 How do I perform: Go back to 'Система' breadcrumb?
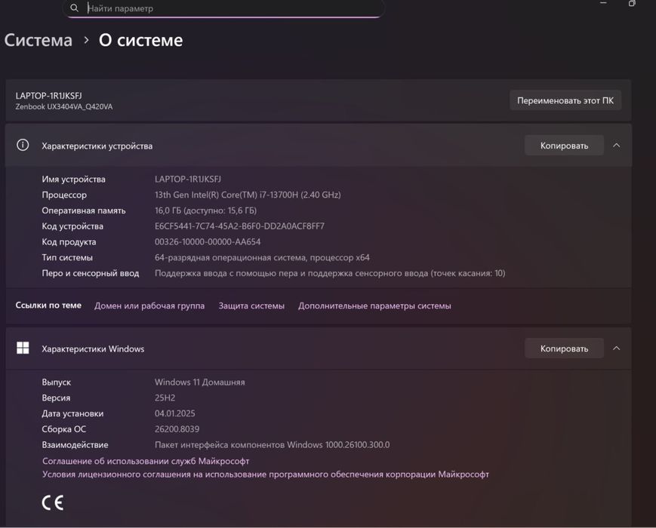coord(38,41)
